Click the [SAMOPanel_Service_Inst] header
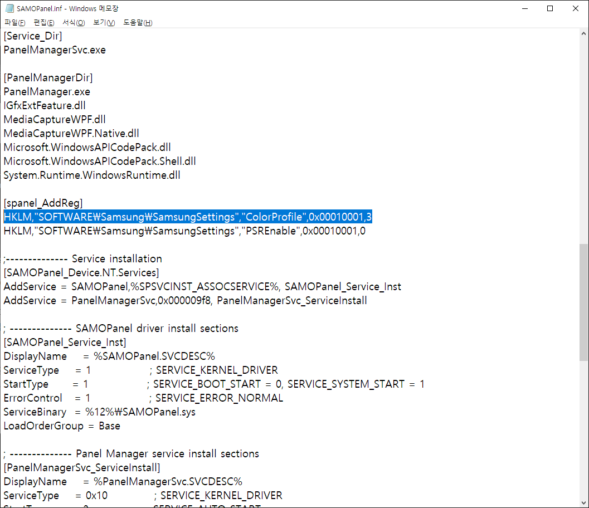This screenshot has height=508, width=589. tap(65, 342)
